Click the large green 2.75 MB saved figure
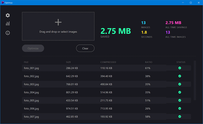Screen dimensions: 203x124 pos(116,31)
